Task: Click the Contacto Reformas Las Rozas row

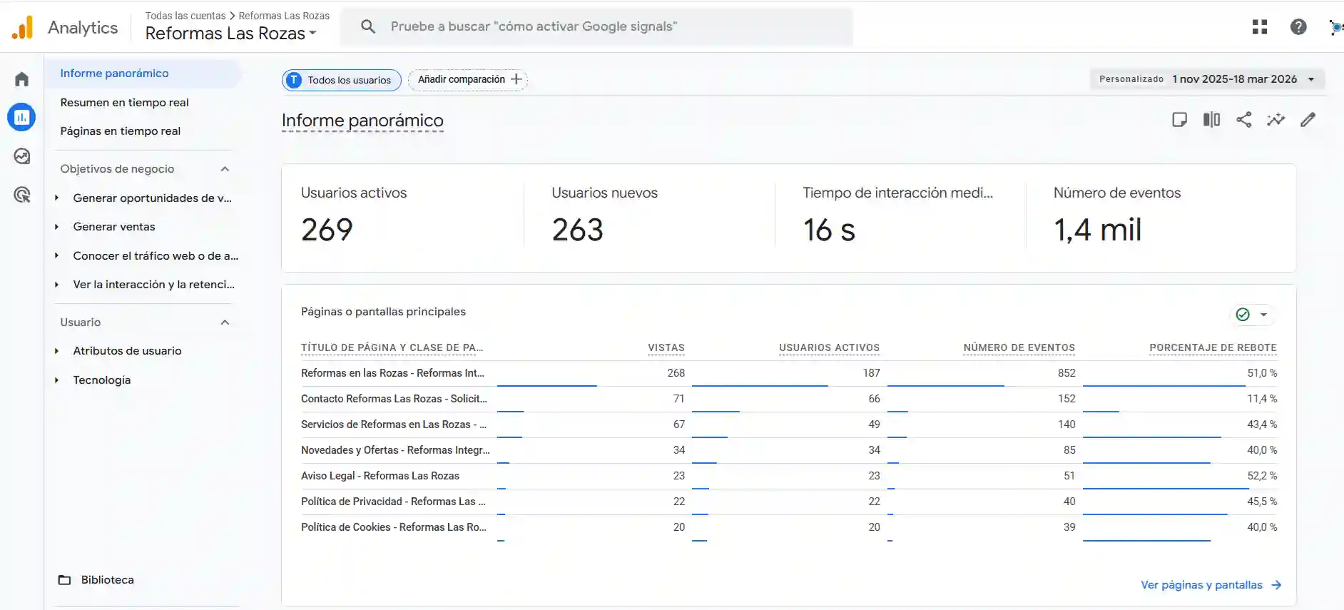Action: click(x=789, y=399)
